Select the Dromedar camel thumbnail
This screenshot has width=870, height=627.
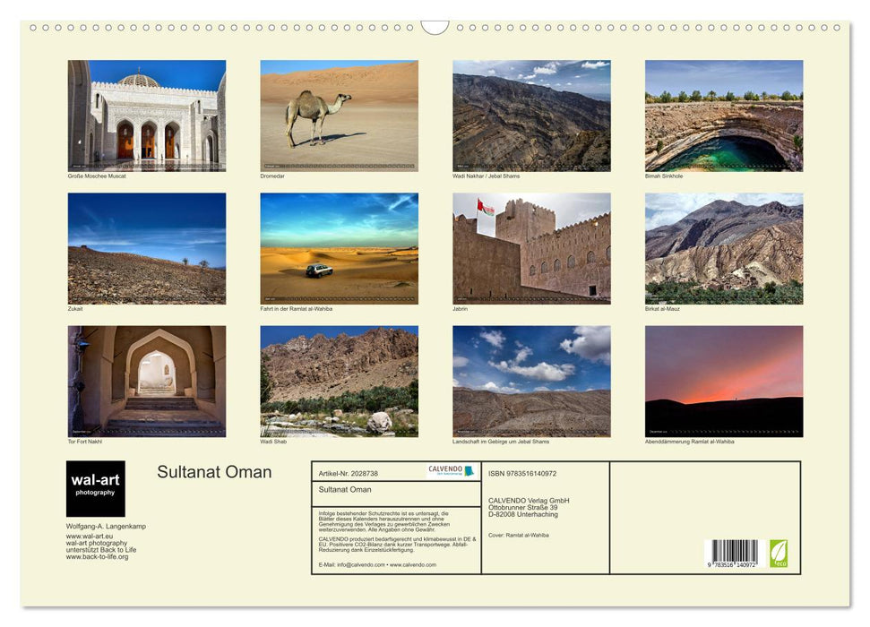[339, 116]
